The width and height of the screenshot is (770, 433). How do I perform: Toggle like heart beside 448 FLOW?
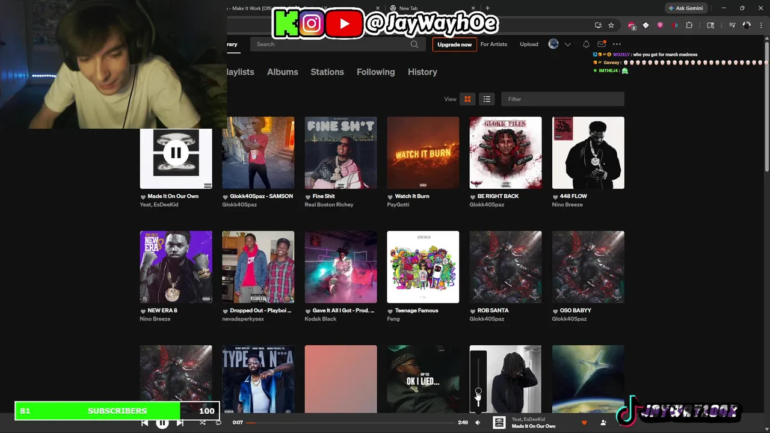555,197
